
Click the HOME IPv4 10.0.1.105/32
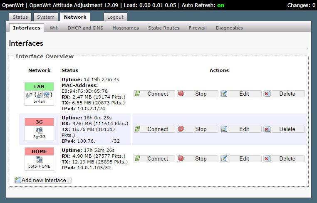pos(94,168)
